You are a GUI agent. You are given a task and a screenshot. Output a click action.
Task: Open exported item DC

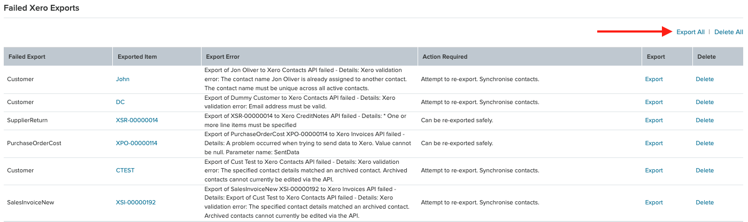pyautogui.click(x=120, y=102)
